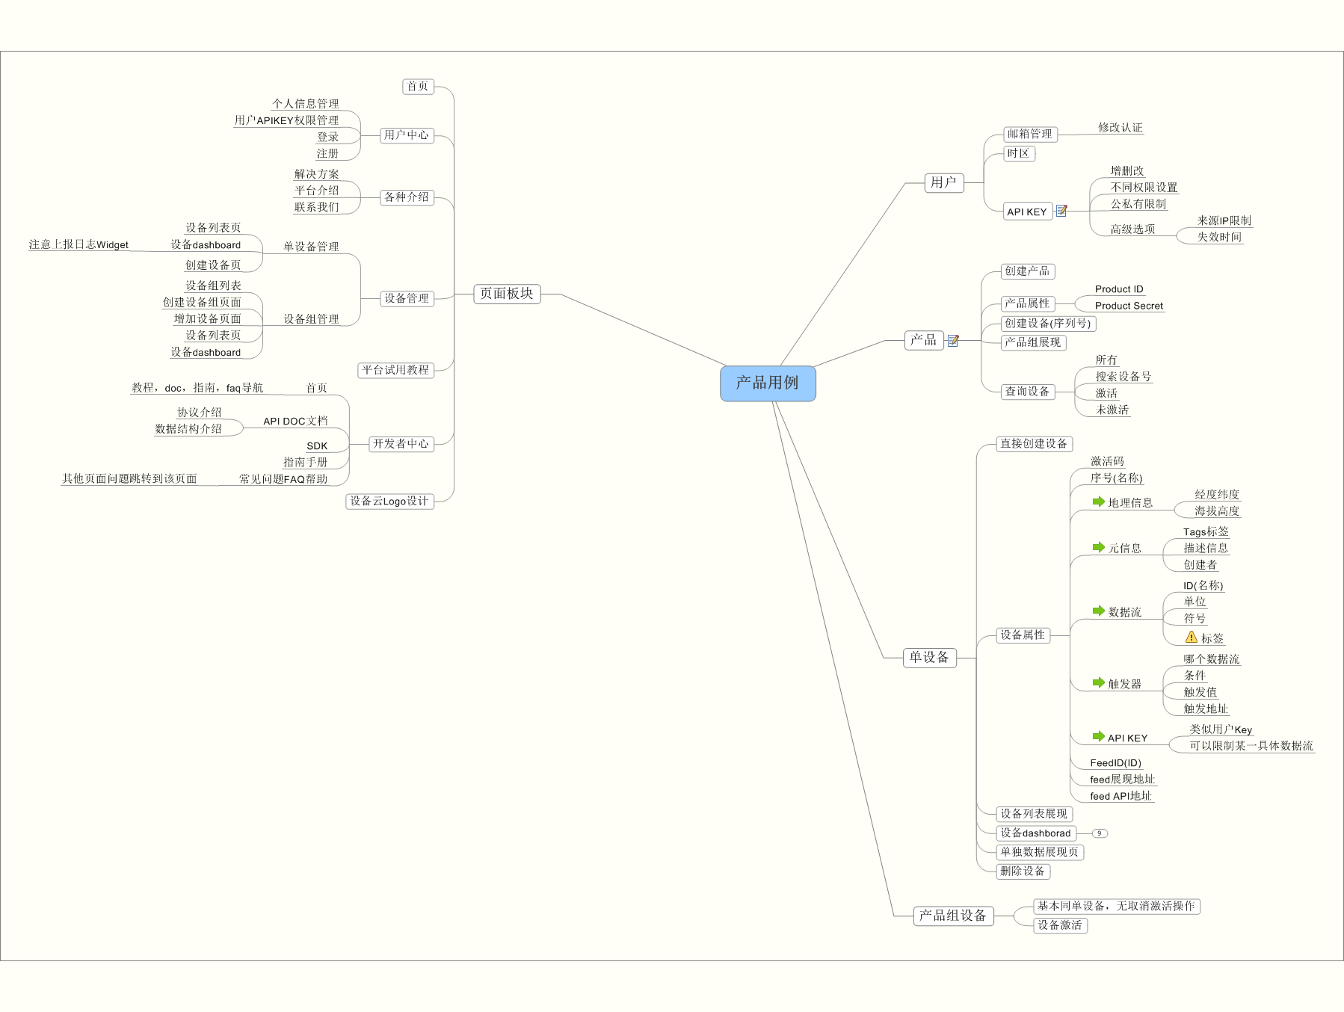
Task: Click the 创建设备(序列号) node
Action: point(1048,324)
